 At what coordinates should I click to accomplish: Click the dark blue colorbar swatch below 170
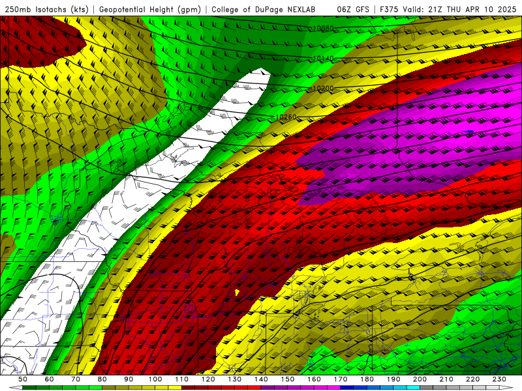click(347, 388)
